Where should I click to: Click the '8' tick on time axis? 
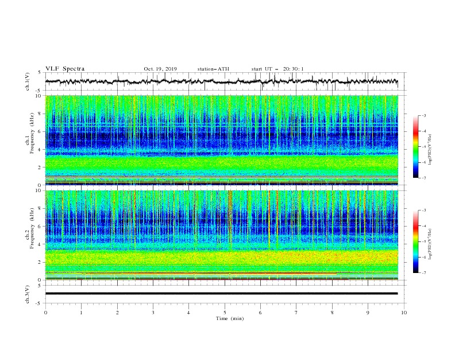coord(332,313)
